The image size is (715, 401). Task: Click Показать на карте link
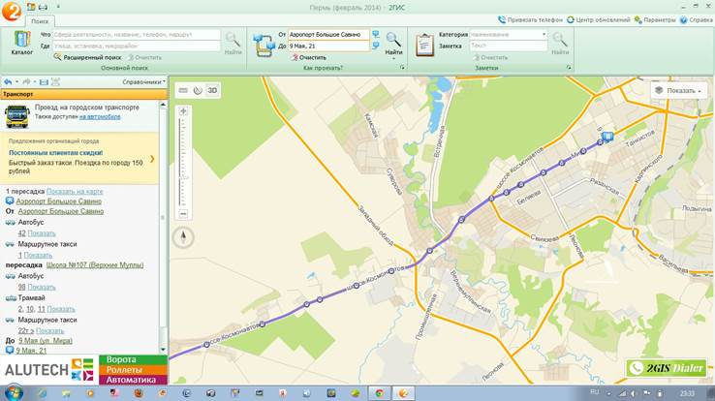75,192
